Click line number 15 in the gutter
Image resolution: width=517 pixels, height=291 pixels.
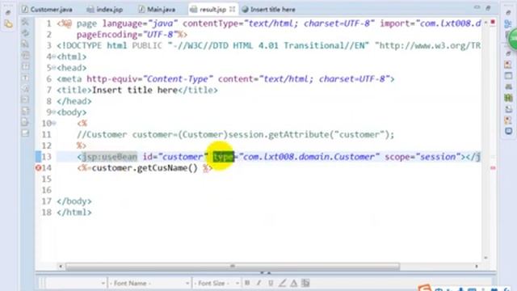coord(46,179)
